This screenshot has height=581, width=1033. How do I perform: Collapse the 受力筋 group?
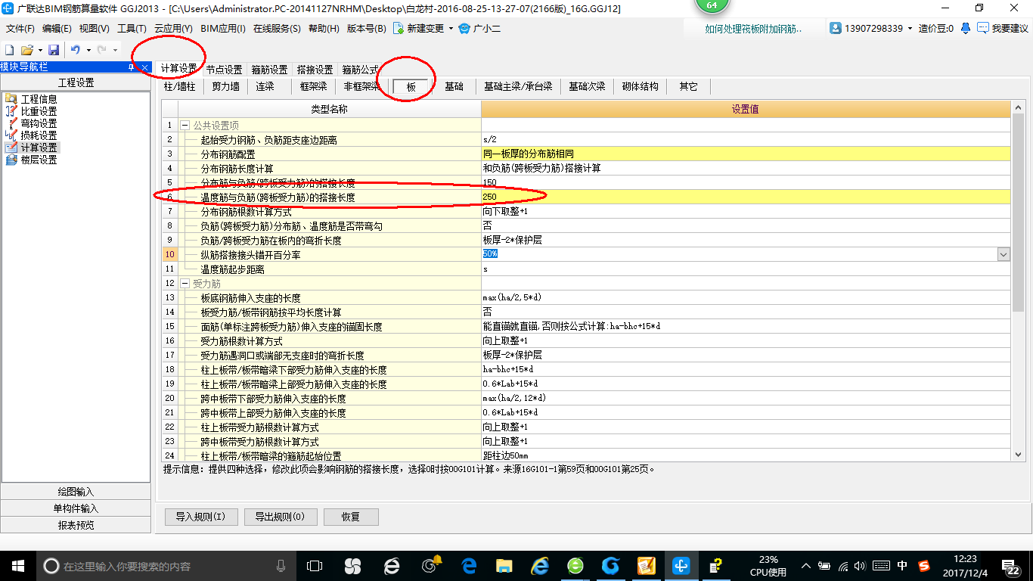pos(185,284)
